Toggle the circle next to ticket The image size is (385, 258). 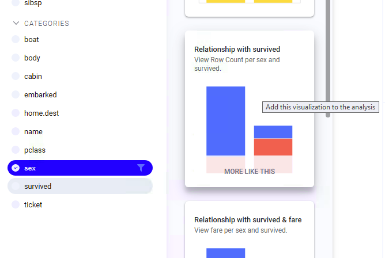tap(16, 204)
